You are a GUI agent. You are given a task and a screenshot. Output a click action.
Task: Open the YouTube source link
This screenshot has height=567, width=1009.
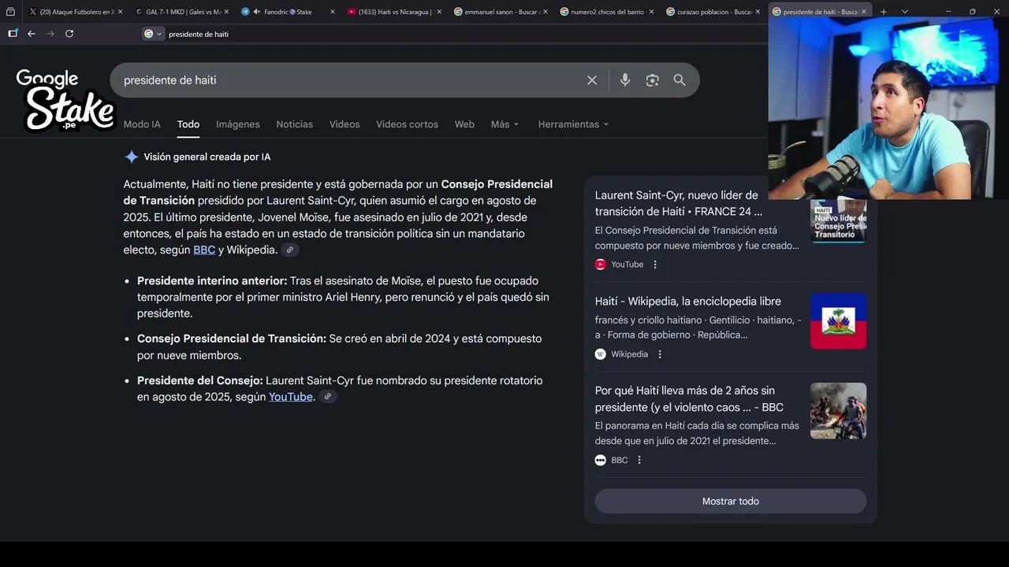tap(291, 397)
